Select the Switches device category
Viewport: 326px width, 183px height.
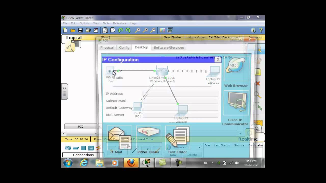[76, 148]
